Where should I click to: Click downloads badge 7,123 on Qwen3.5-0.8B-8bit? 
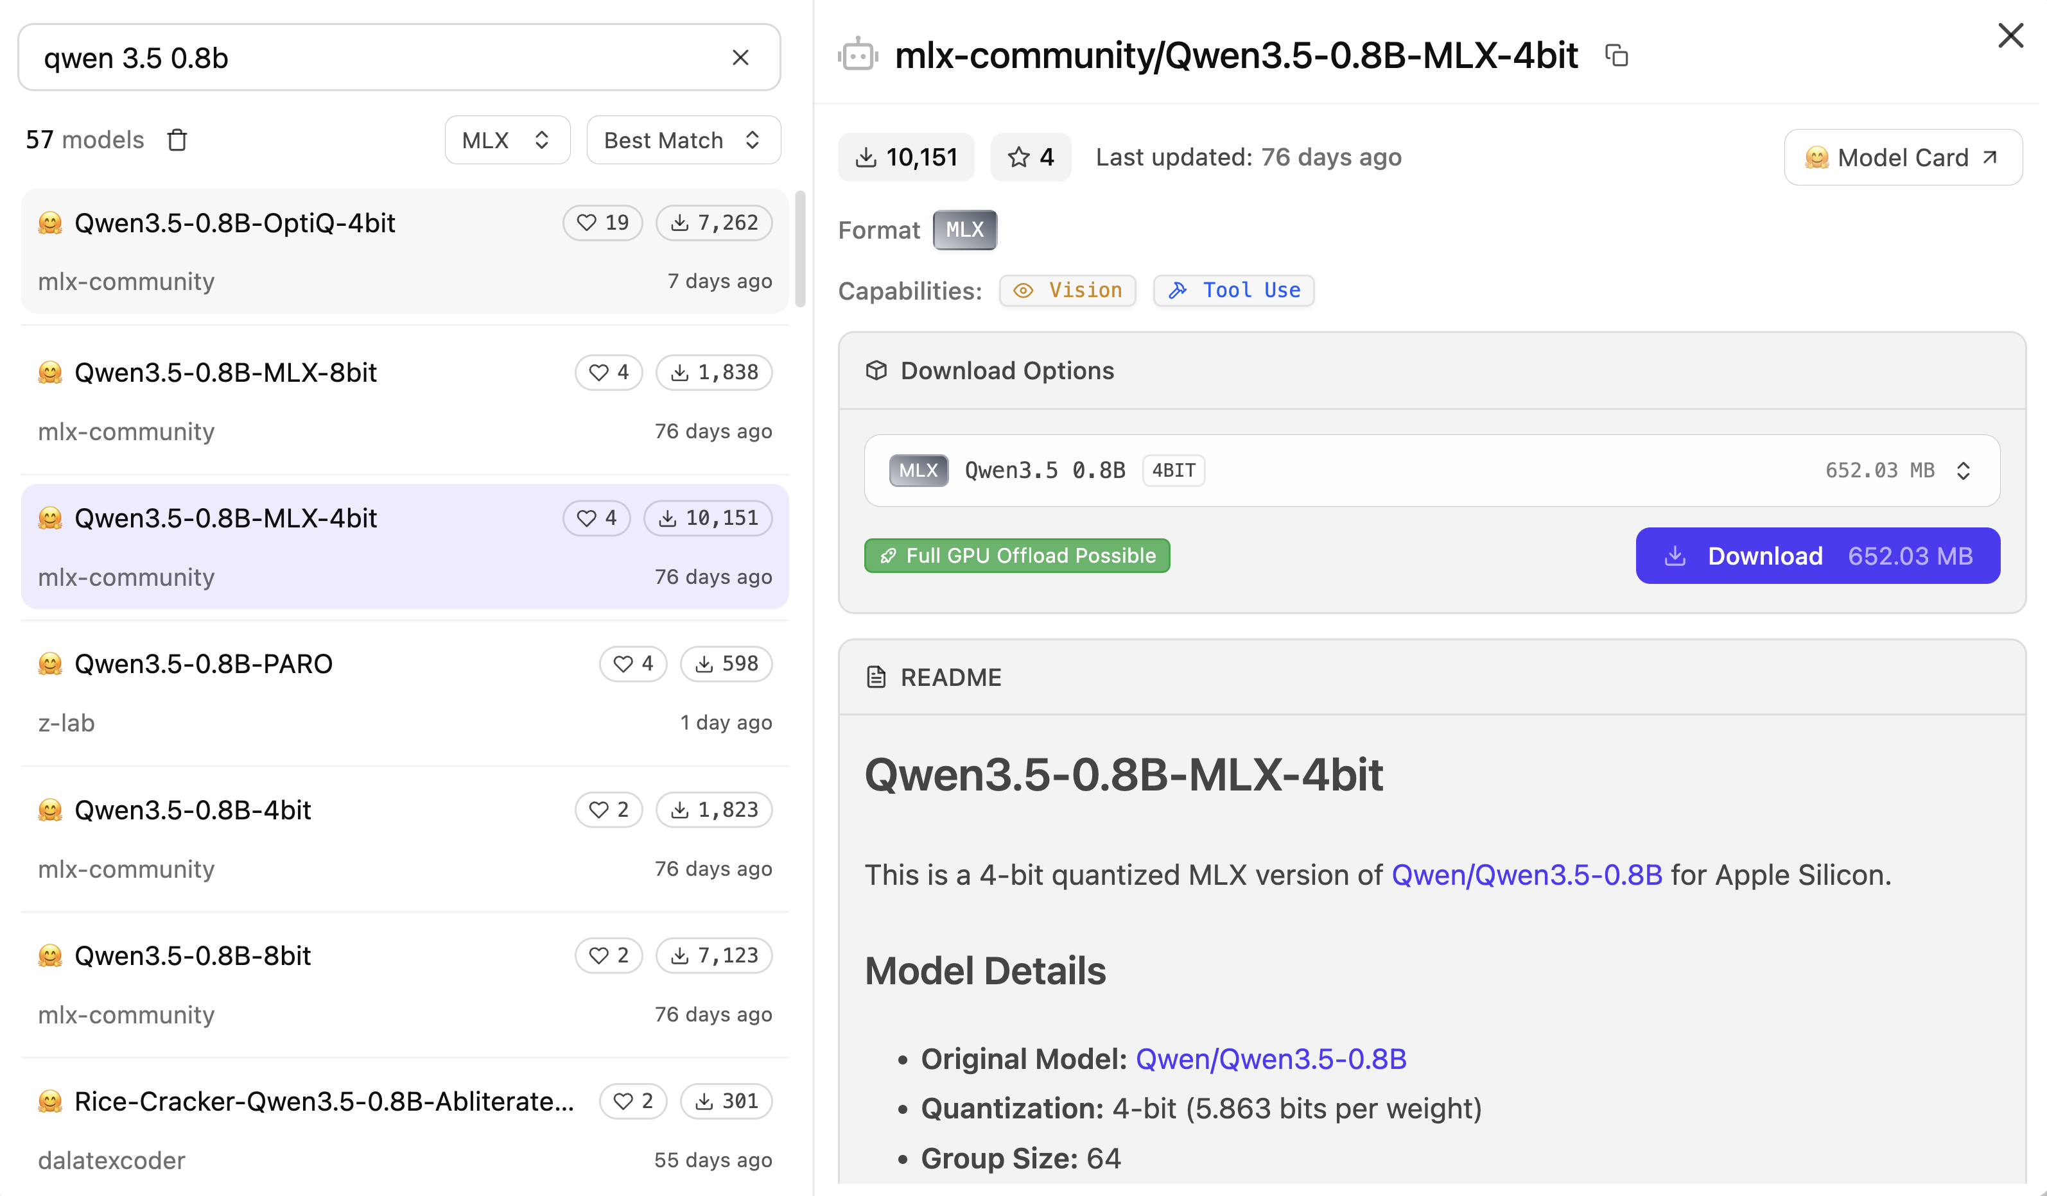(x=714, y=955)
